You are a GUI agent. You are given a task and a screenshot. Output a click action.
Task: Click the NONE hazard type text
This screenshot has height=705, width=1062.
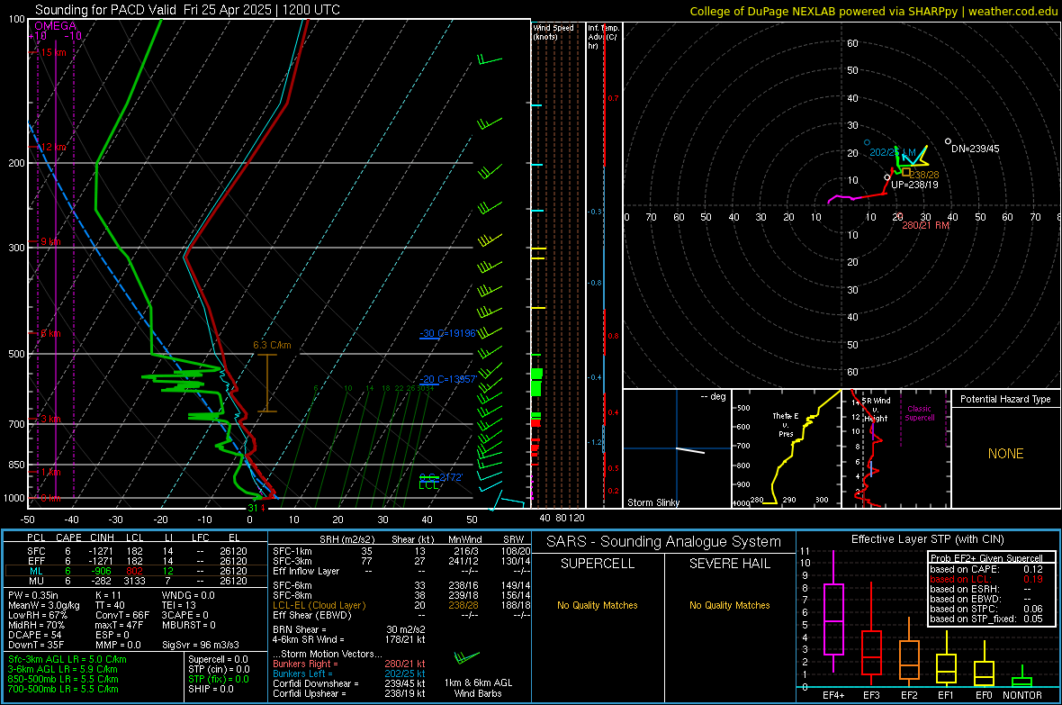(1005, 454)
